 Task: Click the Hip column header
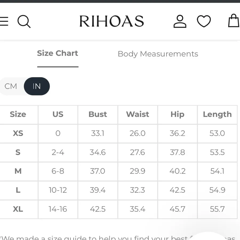[178, 114]
